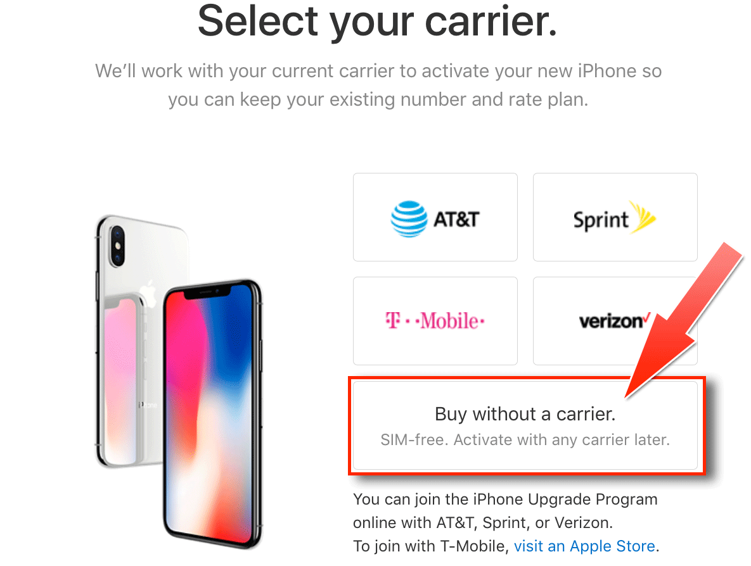Select the Sprint yellow wing logo

(642, 217)
